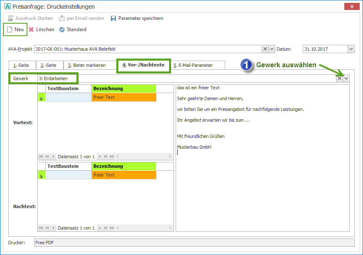Go to next record in Vortext navigator
363x255 pixels.
point(101,157)
